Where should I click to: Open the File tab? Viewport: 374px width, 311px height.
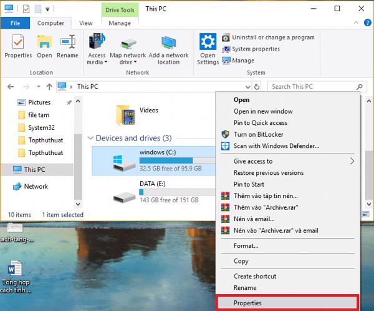(x=16, y=23)
